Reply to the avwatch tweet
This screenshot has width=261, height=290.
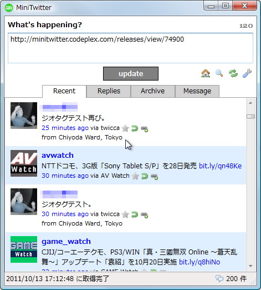pyautogui.click(x=145, y=176)
